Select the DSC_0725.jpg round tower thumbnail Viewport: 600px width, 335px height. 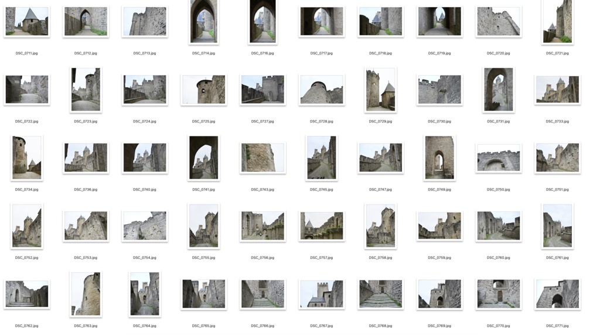pyautogui.click(x=203, y=90)
